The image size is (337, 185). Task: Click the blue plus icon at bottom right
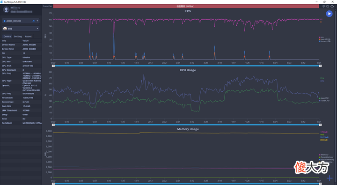coord(330,178)
